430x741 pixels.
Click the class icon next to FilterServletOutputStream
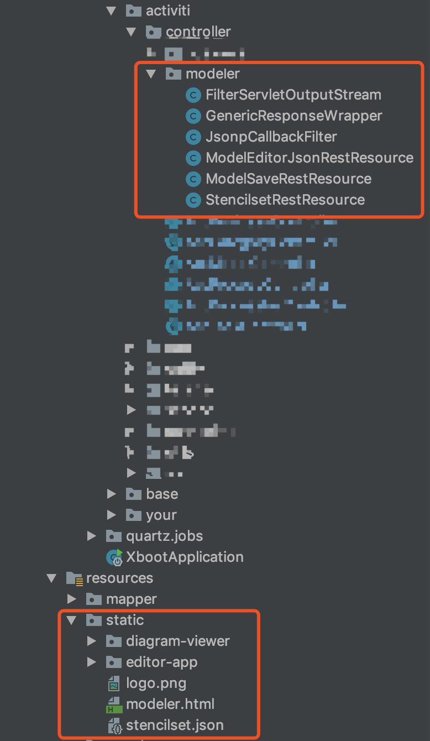[192, 95]
